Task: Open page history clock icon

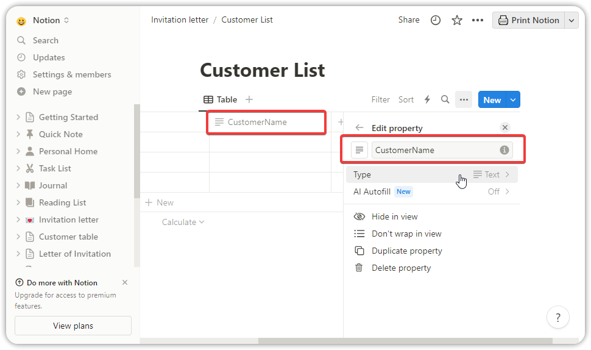Action: tap(436, 20)
